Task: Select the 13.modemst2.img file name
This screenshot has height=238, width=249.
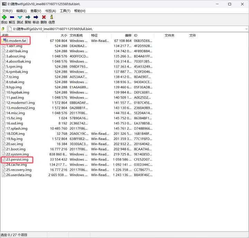Action: pos(20,108)
